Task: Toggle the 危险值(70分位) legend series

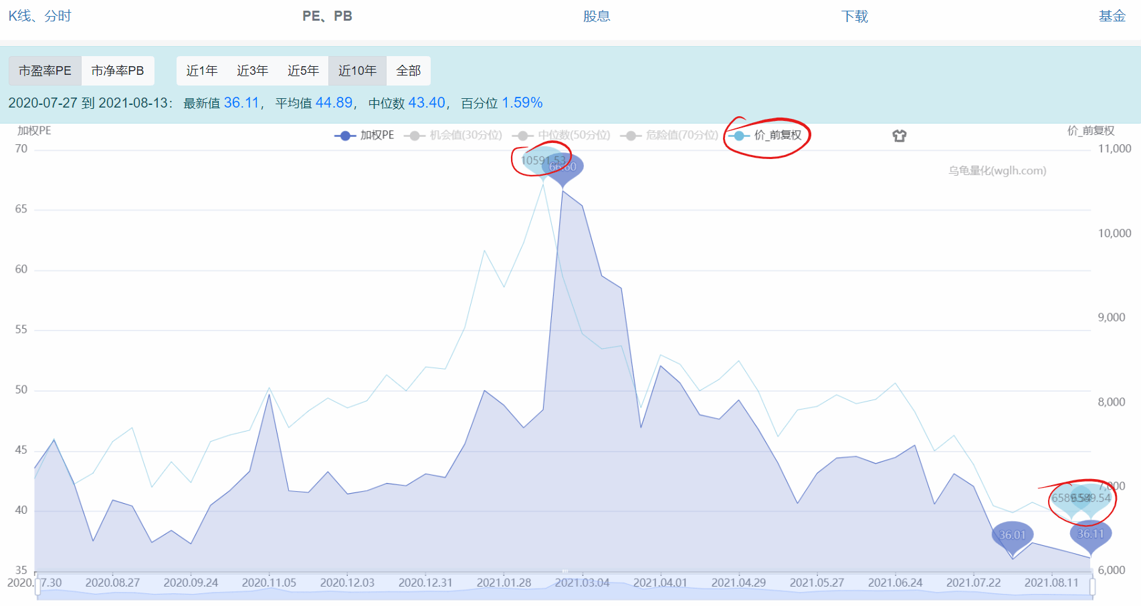Action: 669,136
